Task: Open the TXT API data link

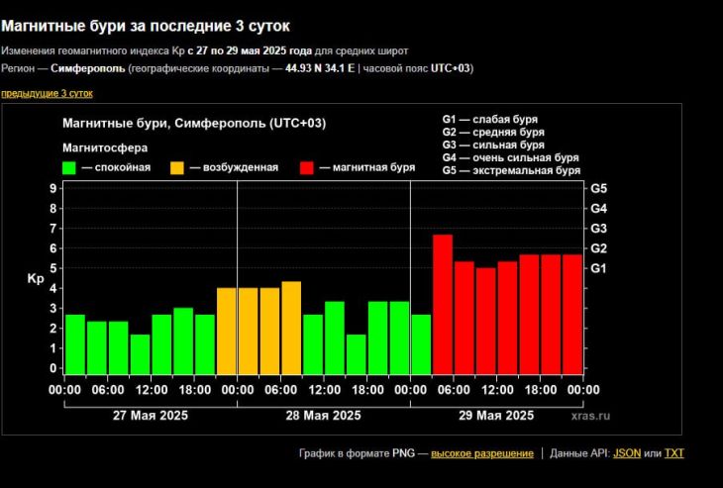Action: click(x=673, y=453)
